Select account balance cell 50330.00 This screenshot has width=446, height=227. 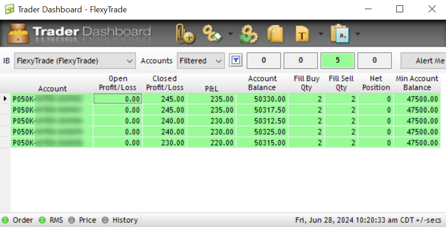point(262,99)
